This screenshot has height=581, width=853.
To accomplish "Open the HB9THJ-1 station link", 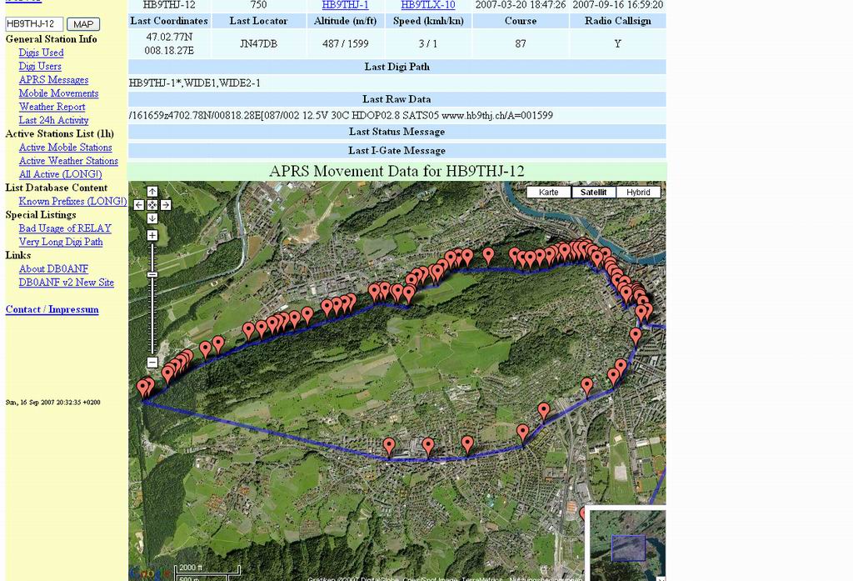I will [345, 5].
